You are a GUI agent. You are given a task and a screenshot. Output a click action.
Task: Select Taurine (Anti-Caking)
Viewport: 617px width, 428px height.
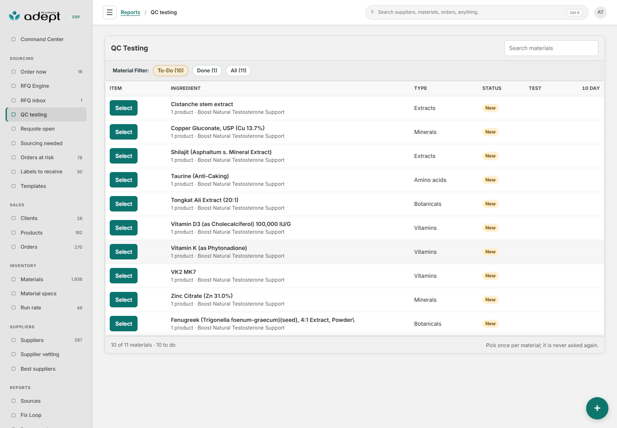[x=123, y=180]
